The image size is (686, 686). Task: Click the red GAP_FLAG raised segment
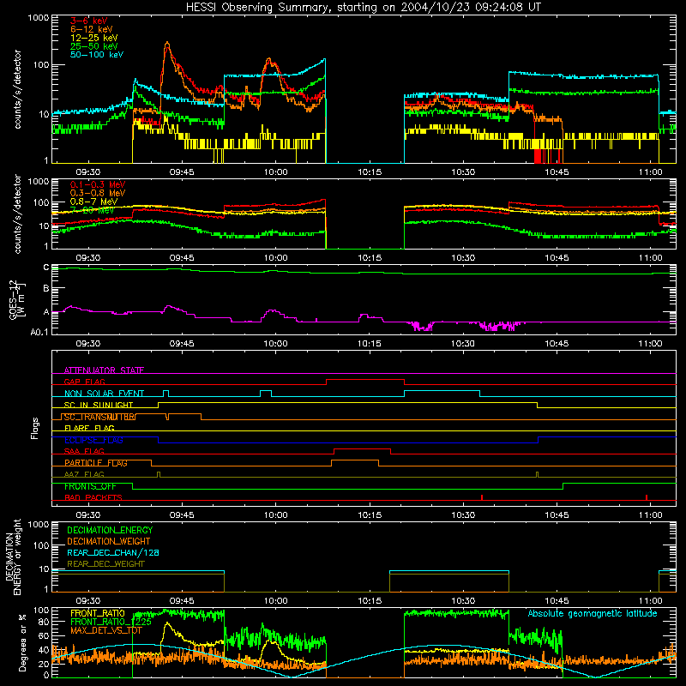coord(365,379)
